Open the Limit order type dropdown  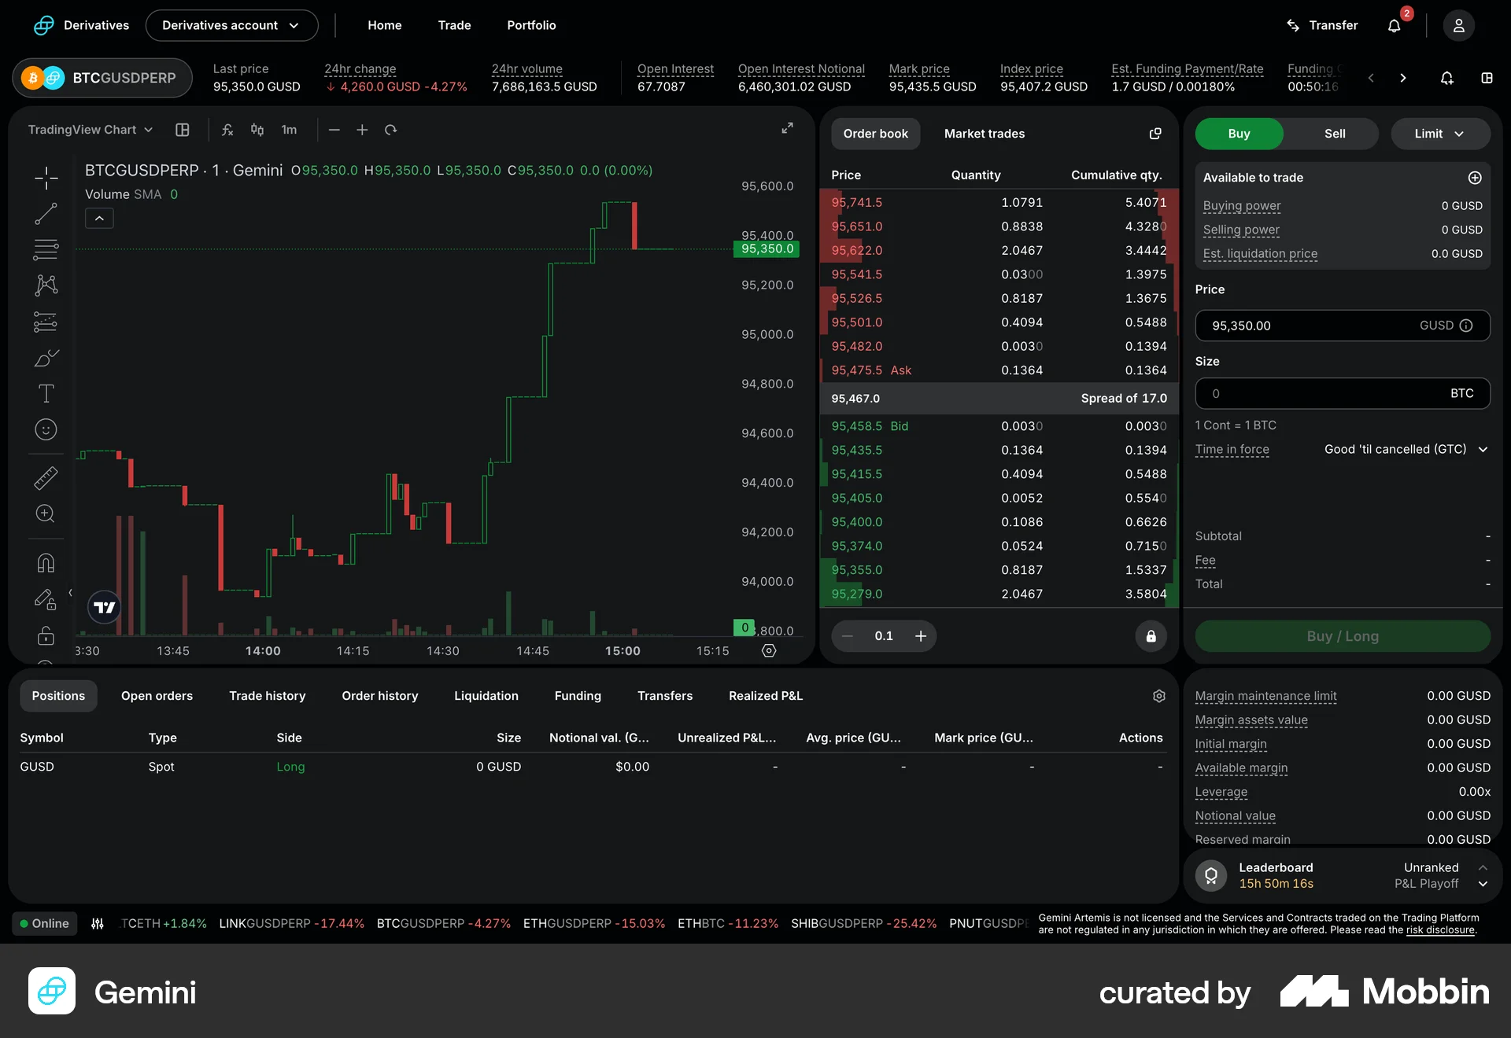click(x=1439, y=134)
